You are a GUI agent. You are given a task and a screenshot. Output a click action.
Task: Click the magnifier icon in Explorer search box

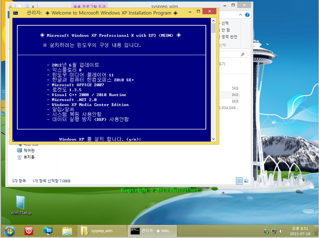click(x=243, y=54)
